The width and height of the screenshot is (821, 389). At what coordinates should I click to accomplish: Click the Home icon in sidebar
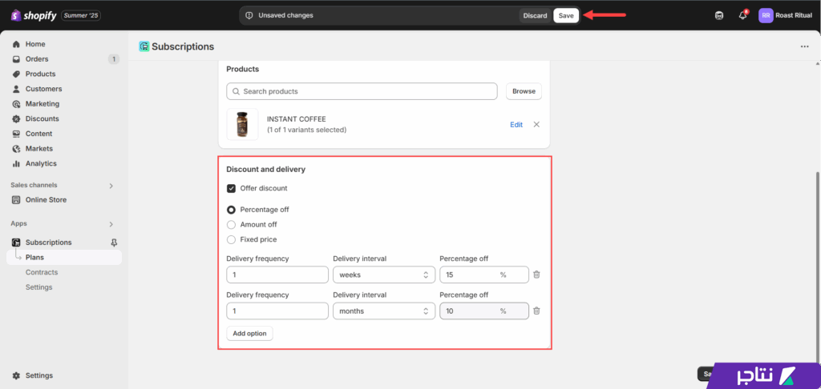(x=16, y=45)
